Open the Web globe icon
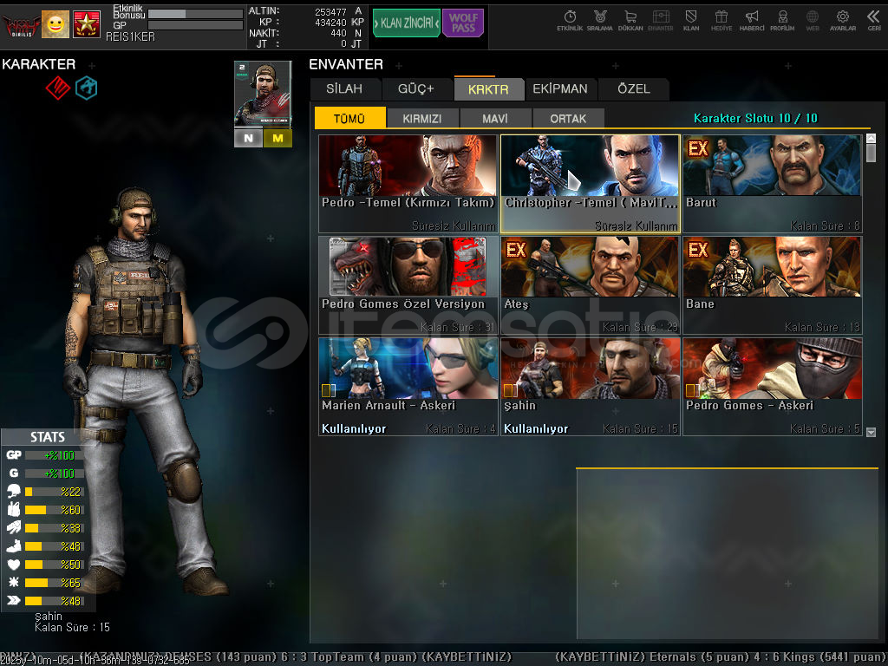 pyautogui.click(x=813, y=21)
